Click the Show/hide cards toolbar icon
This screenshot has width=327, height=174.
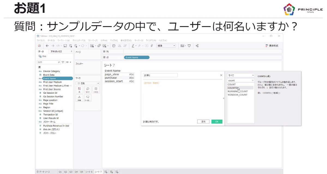pos(182,46)
